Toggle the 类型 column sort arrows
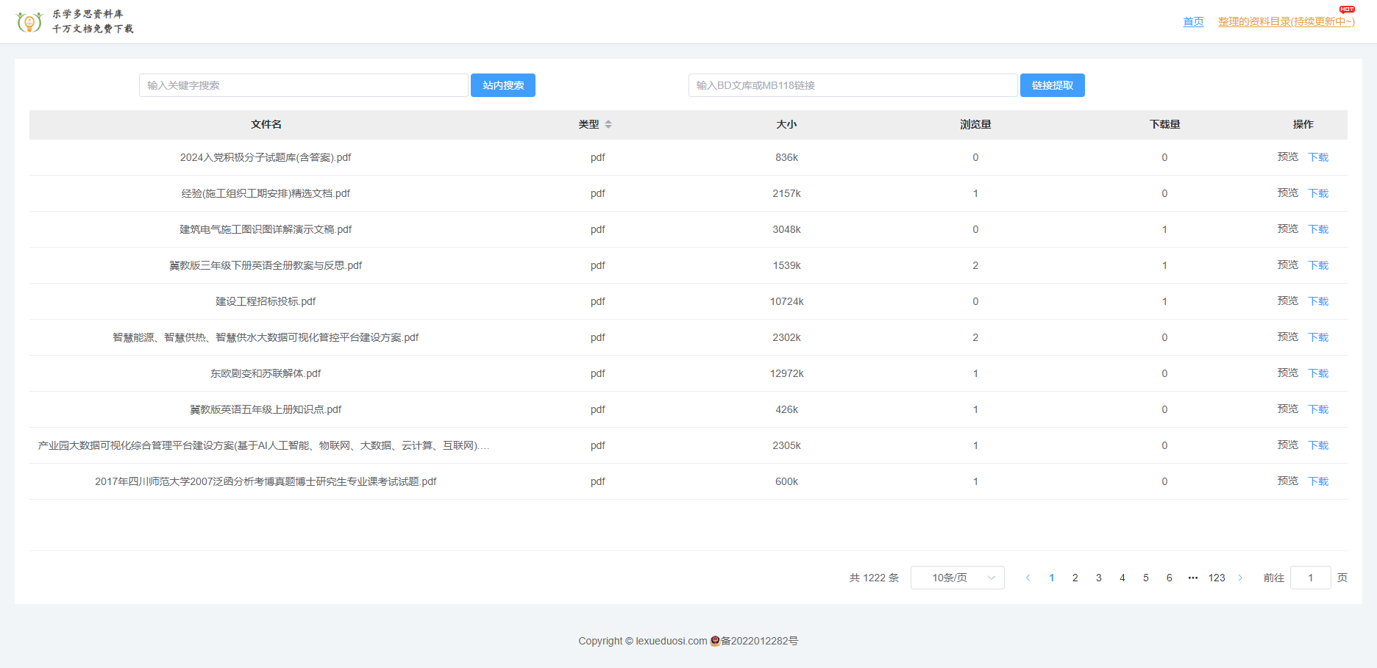Viewport: 1377px width, 668px height. pos(608,124)
